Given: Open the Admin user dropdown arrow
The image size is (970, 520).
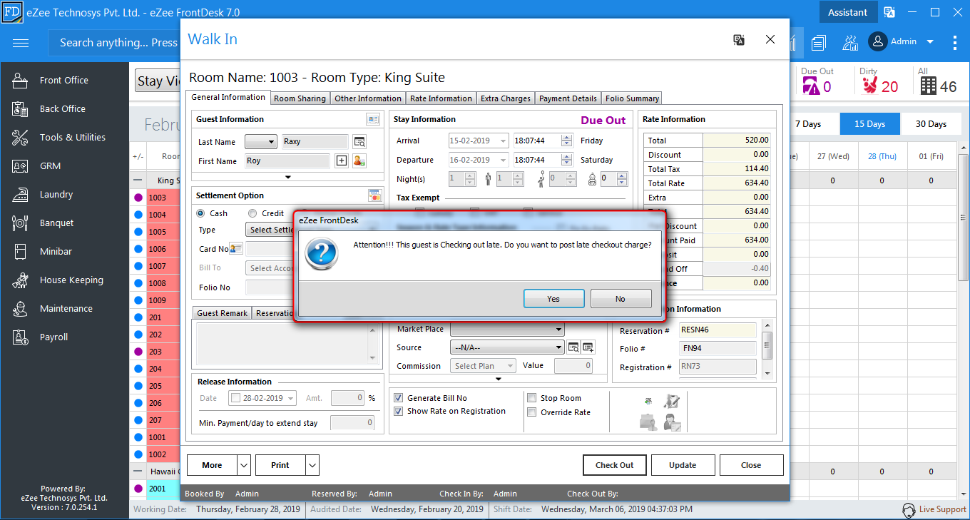Looking at the screenshot, I should click(x=930, y=42).
